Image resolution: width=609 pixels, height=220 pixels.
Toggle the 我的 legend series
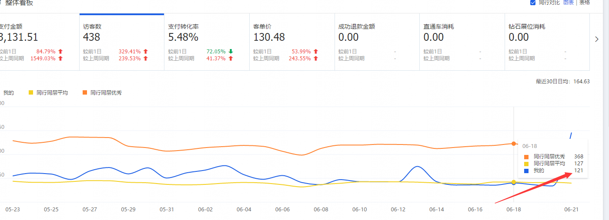[8, 92]
